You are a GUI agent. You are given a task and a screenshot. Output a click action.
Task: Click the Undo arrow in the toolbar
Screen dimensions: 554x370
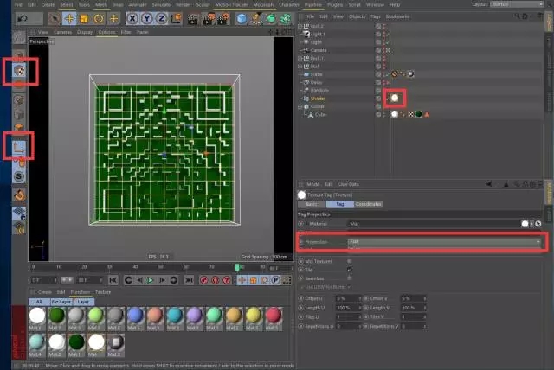click(23, 17)
